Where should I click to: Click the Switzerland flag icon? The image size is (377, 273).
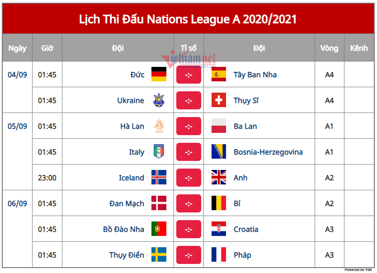[219, 100]
